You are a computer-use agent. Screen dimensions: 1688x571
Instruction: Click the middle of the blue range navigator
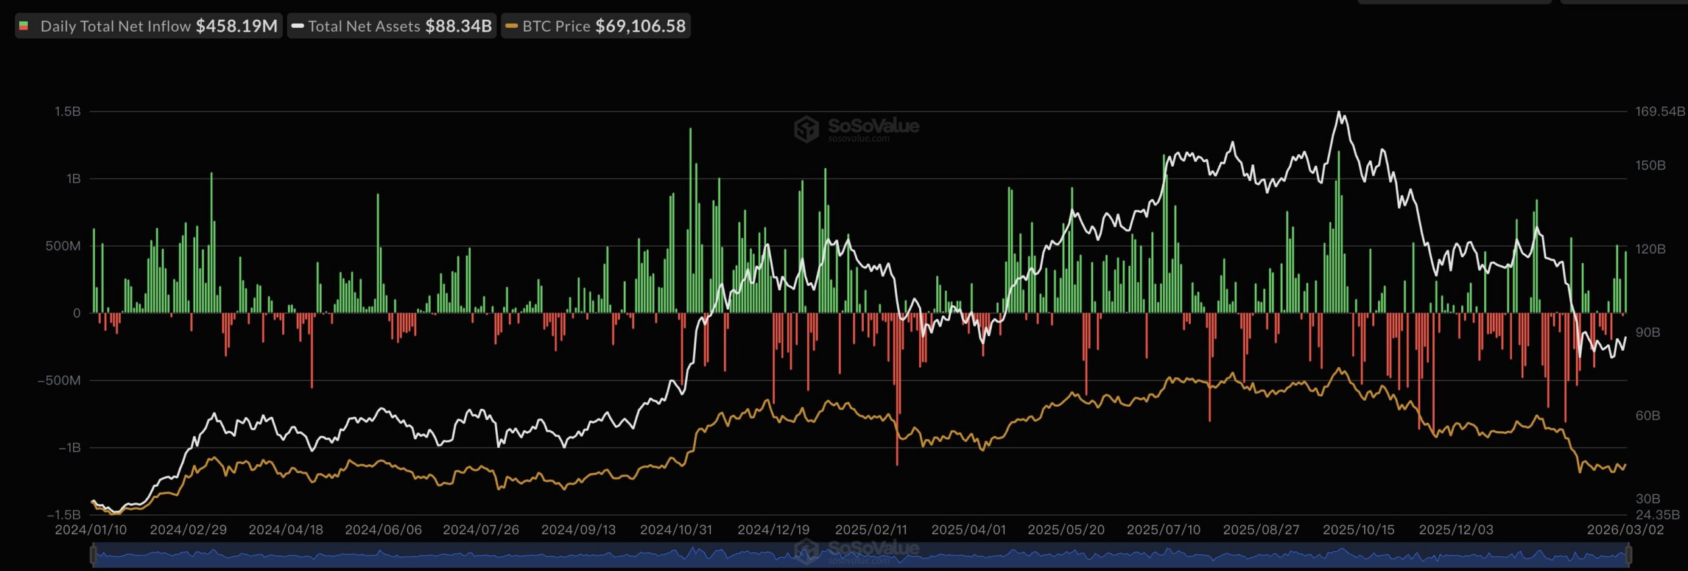tap(860, 556)
